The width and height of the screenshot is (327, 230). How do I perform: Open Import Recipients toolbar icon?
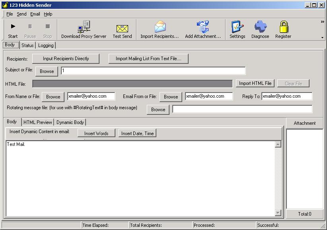click(x=160, y=27)
